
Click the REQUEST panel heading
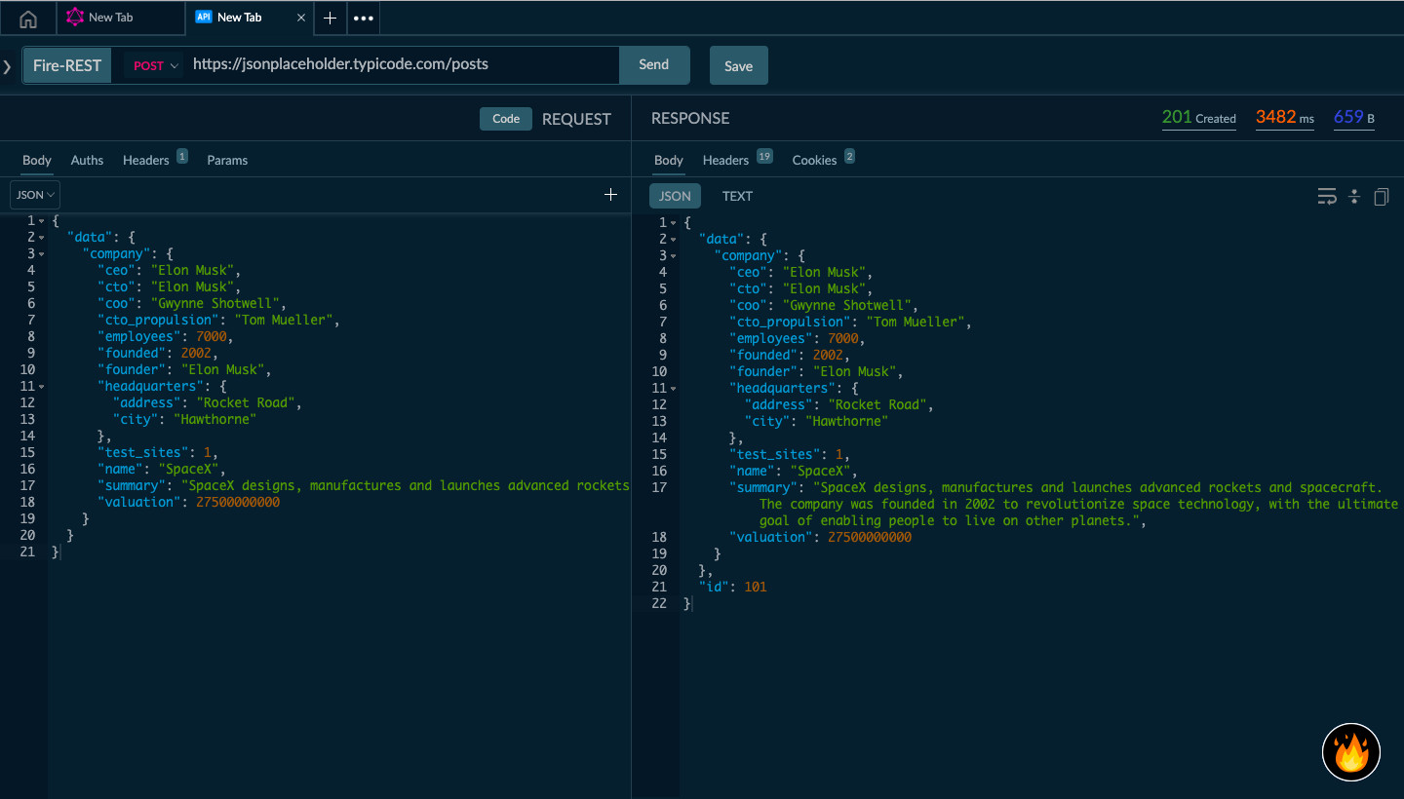coord(576,119)
